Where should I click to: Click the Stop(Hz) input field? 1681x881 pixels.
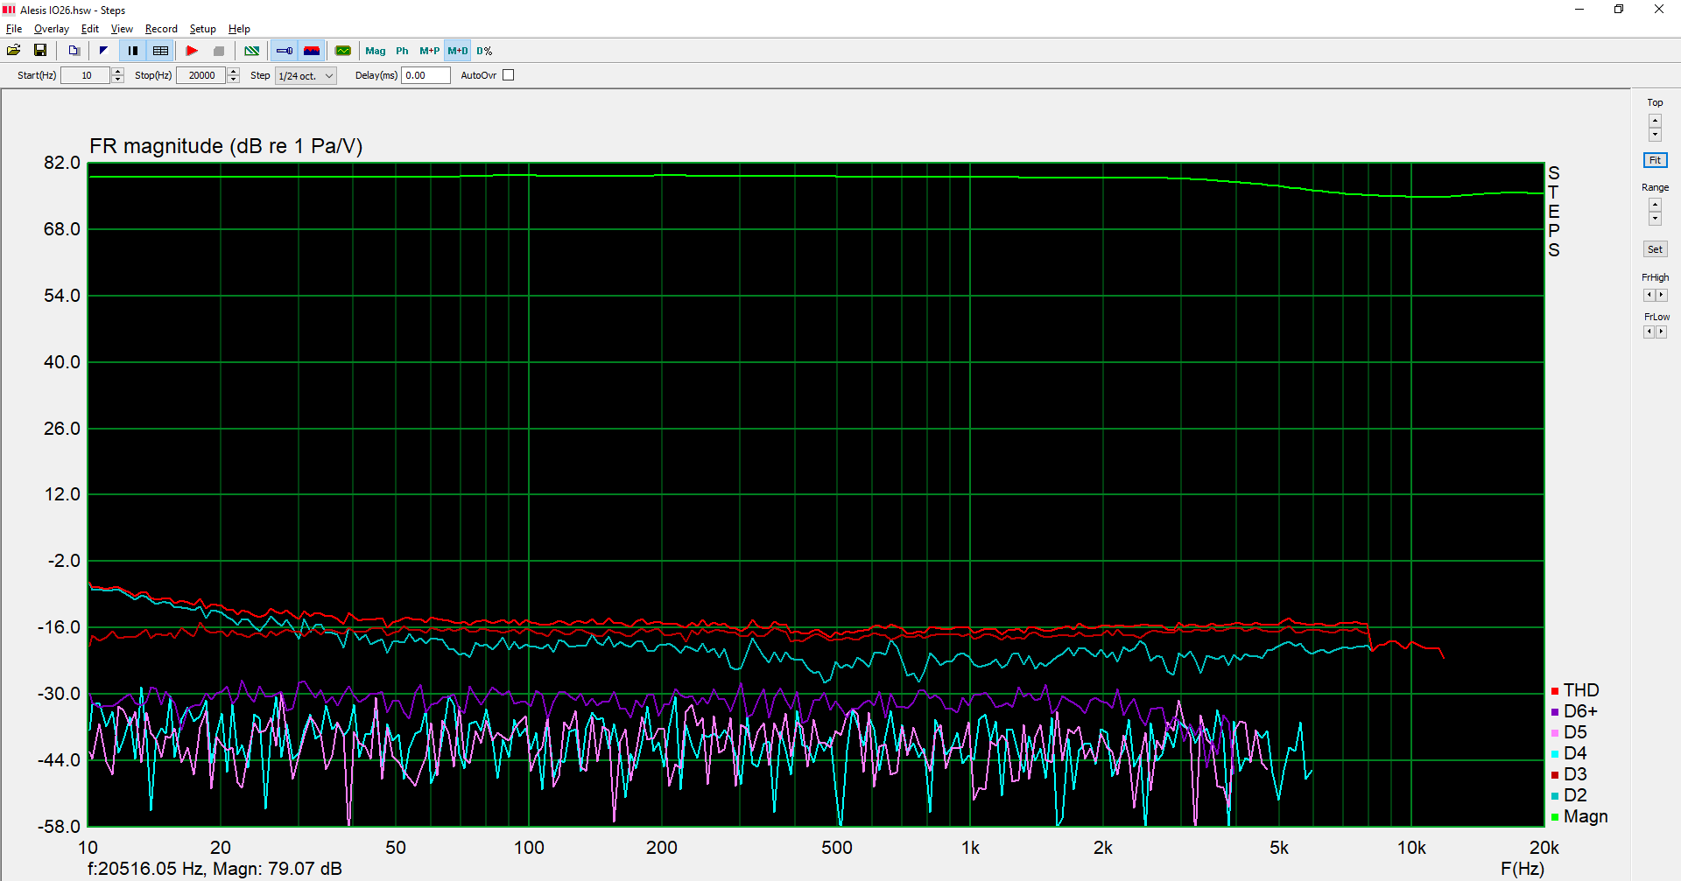pyautogui.click(x=201, y=75)
